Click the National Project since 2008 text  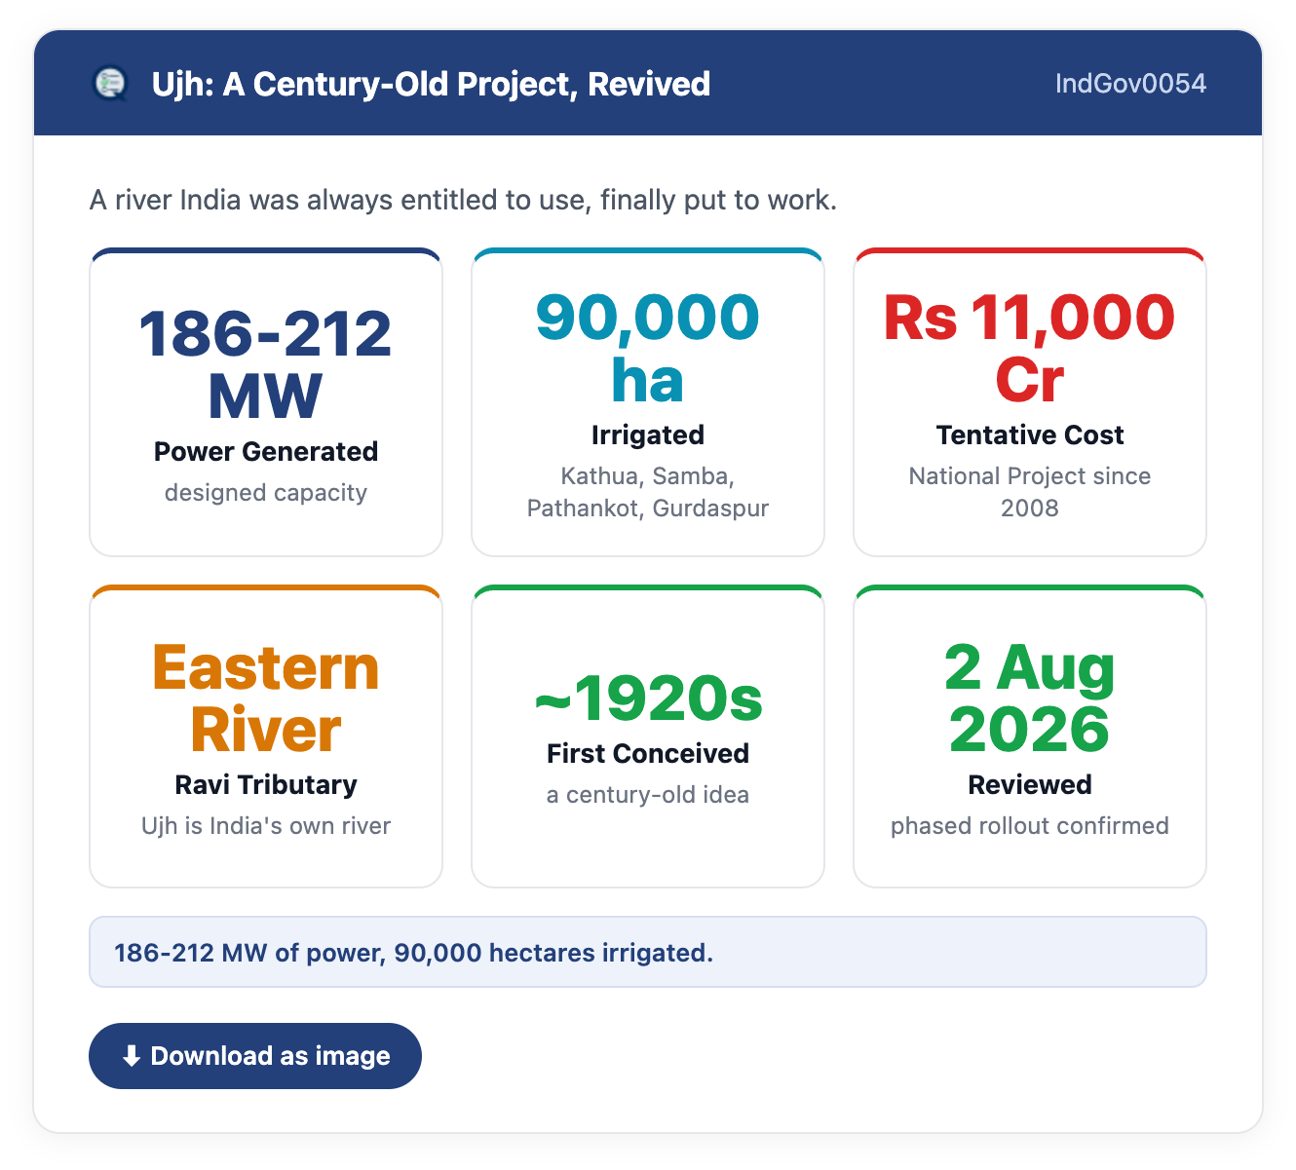point(1030,492)
